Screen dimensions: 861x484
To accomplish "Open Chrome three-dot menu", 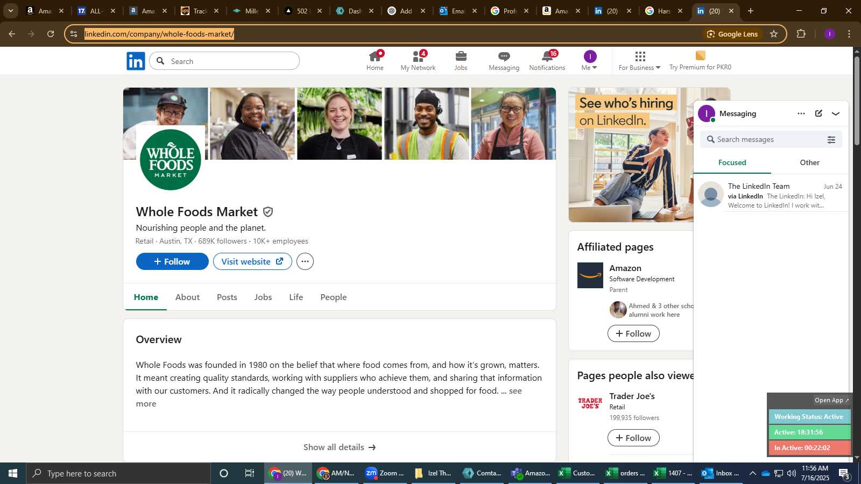I will 850,34.
